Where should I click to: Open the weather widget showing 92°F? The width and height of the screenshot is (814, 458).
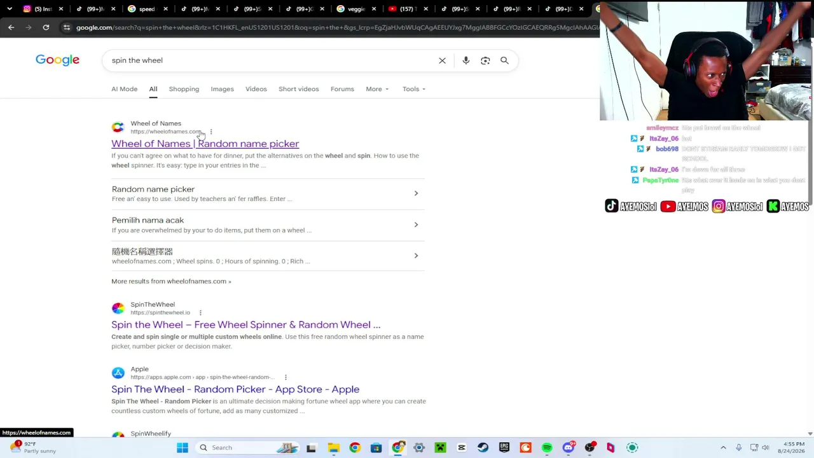point(32,448)
